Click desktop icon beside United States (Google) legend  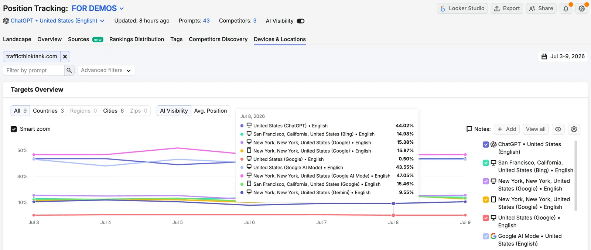pos(493,218)
